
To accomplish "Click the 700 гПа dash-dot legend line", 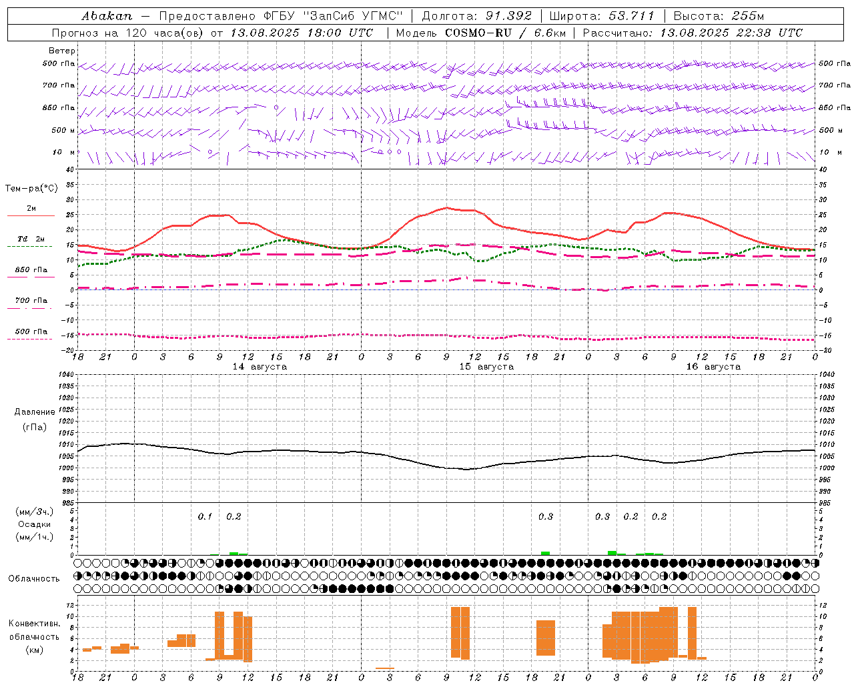I will (29, 308).
